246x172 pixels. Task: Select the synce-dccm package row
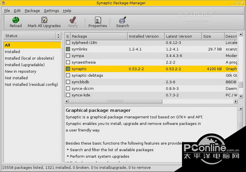coord(151,89)
